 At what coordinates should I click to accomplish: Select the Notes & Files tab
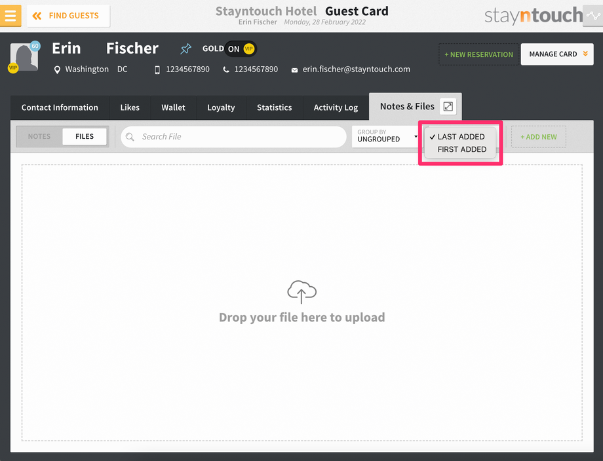tap(407, 107)
